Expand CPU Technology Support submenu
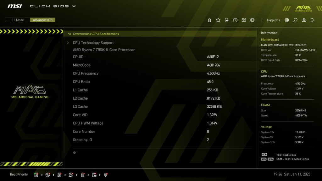 click(93, 43)
